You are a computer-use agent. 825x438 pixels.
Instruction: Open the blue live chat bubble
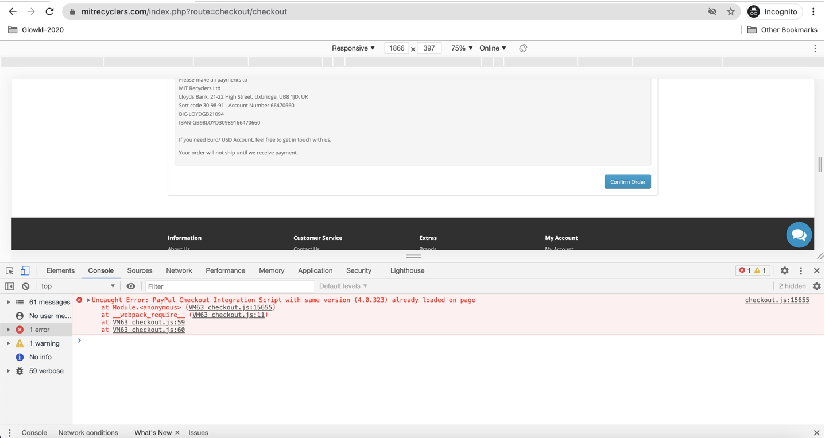[x=799, y=235]
